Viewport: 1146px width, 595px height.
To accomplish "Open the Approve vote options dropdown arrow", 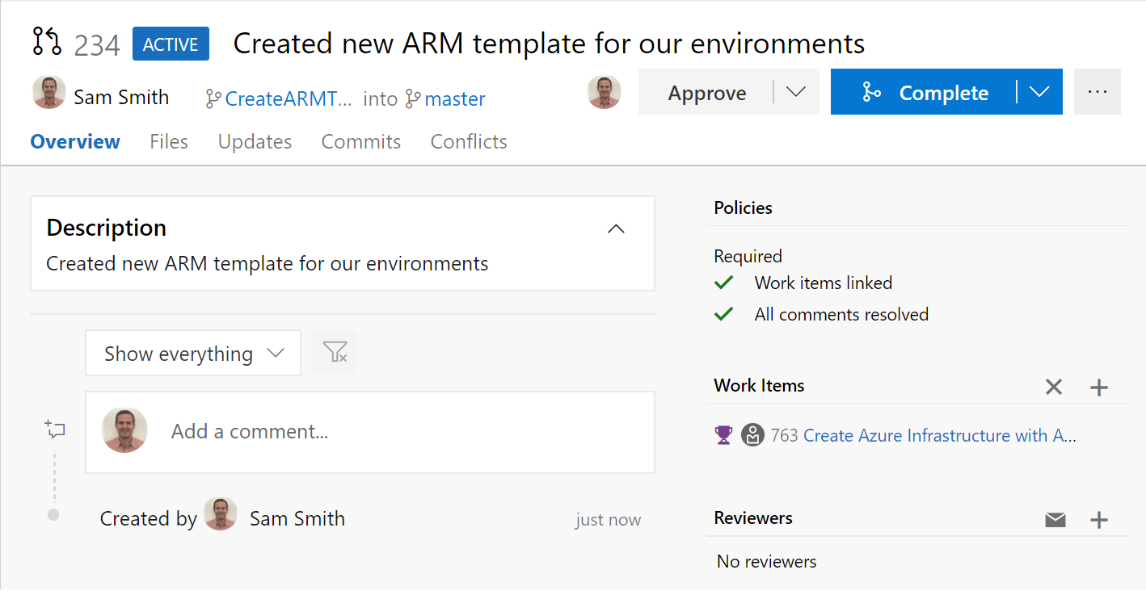I will click(x=796, y=92).
